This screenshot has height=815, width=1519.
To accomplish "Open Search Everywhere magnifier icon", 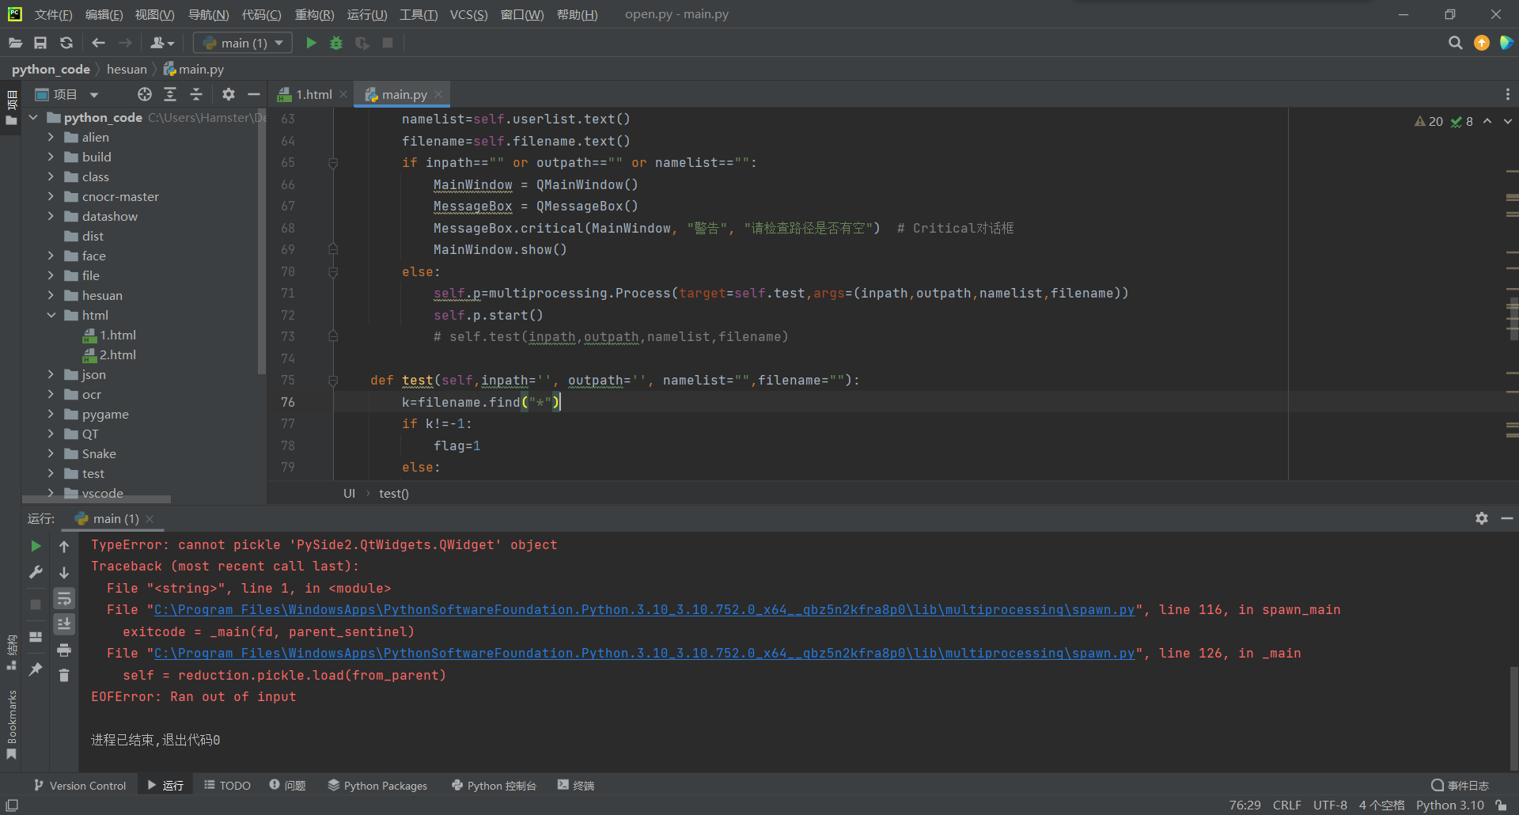I will [x=1455, y=43].
